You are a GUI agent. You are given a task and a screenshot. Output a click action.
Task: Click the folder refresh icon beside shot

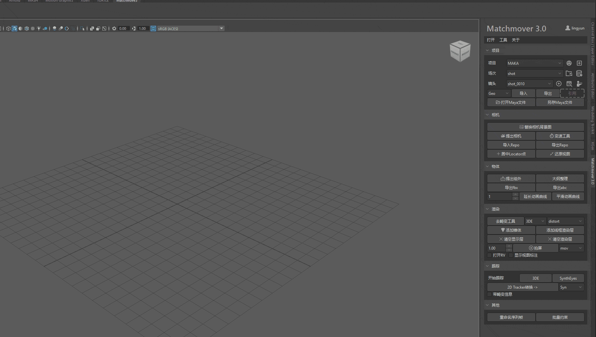pyautogui.click(x=569, y=73)
